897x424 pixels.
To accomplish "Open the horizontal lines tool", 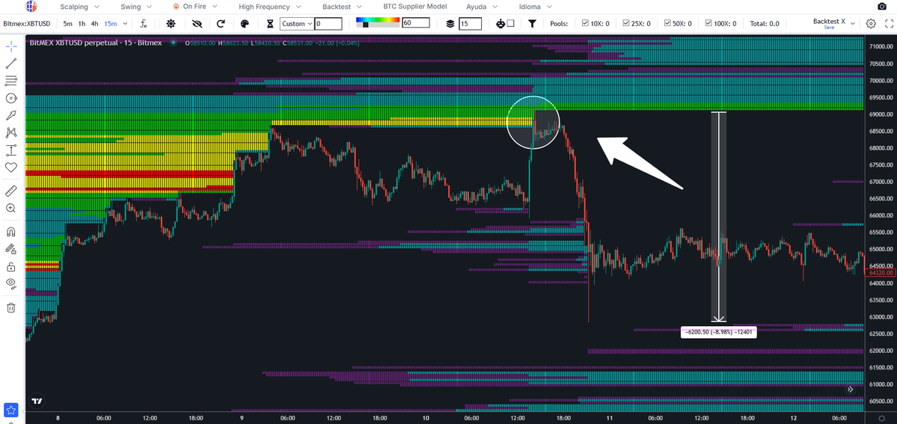I will pos(11,81).
